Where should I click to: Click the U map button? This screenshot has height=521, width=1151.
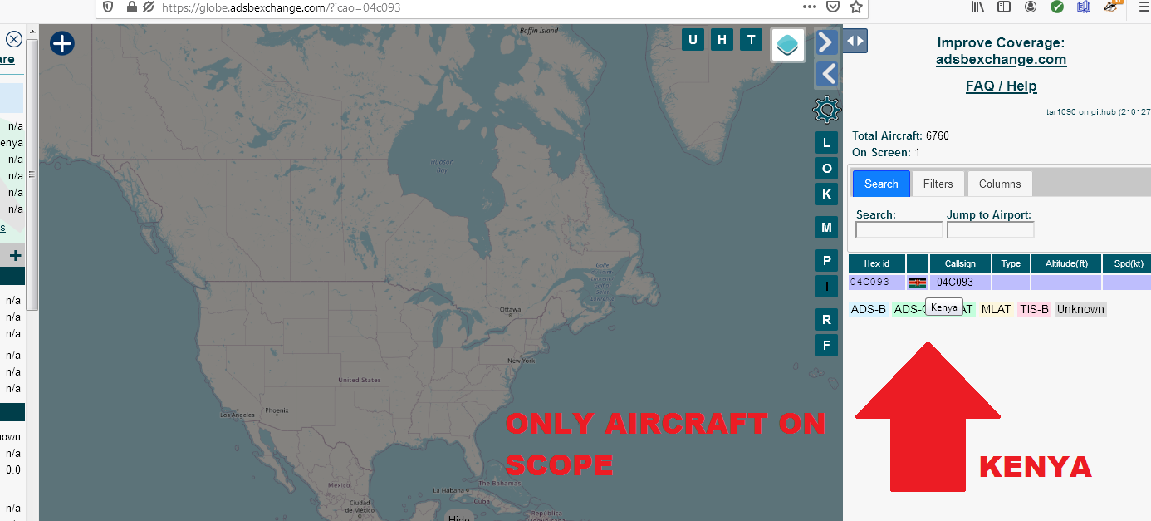pyautogui.click(x=693, y=39)
